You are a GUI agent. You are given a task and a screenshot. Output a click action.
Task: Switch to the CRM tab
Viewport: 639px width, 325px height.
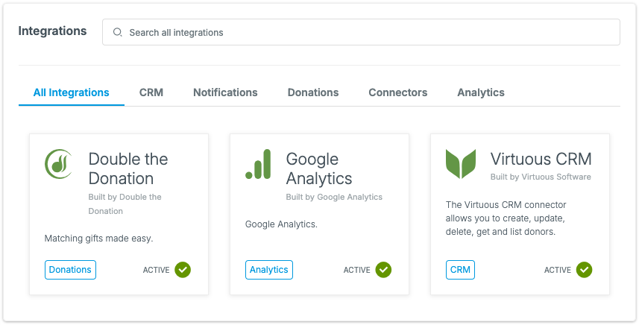tap(151, 92)
